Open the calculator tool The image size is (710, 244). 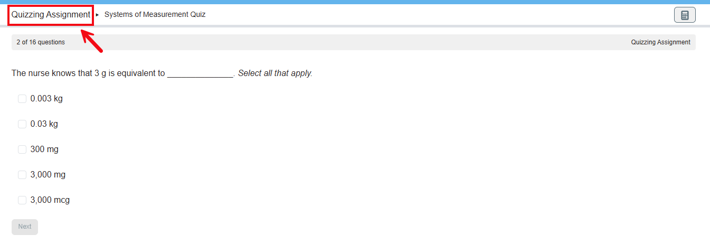click(x=685, y=15)
